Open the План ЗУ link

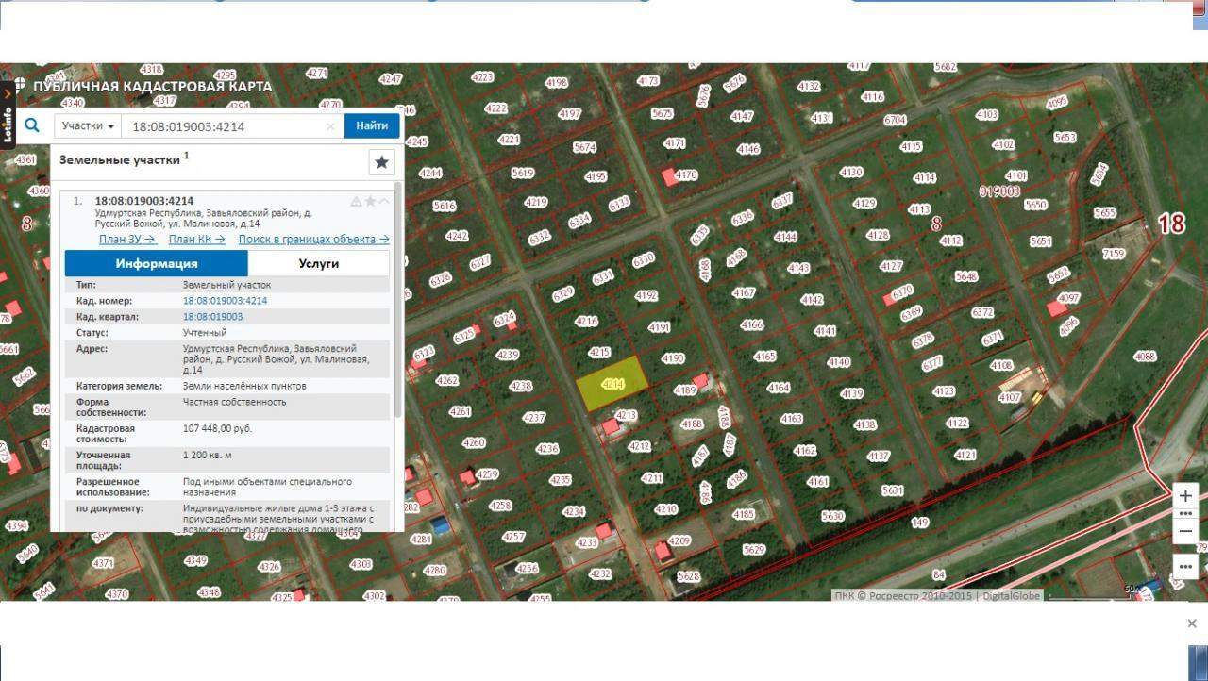point(127,240)
